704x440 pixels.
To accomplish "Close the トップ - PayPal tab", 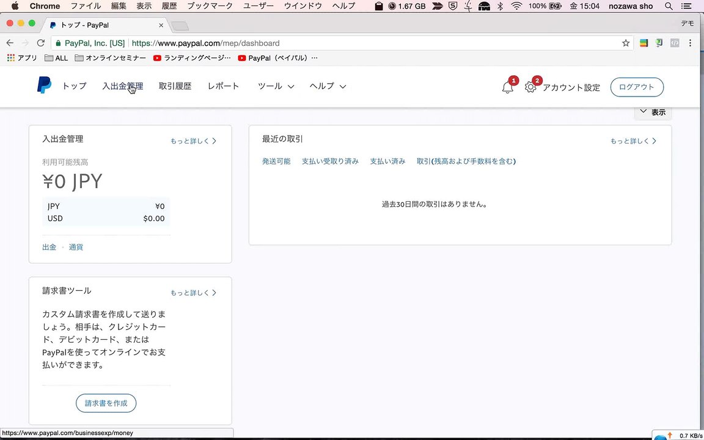I will pyautogui.click(x=161, y=25).
